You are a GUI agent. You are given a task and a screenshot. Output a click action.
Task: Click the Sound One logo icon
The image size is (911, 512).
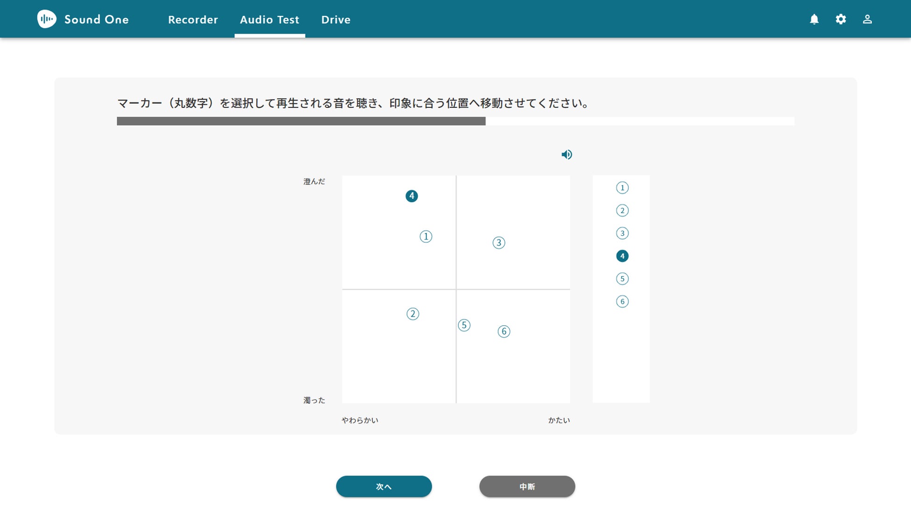click(47, 19)
